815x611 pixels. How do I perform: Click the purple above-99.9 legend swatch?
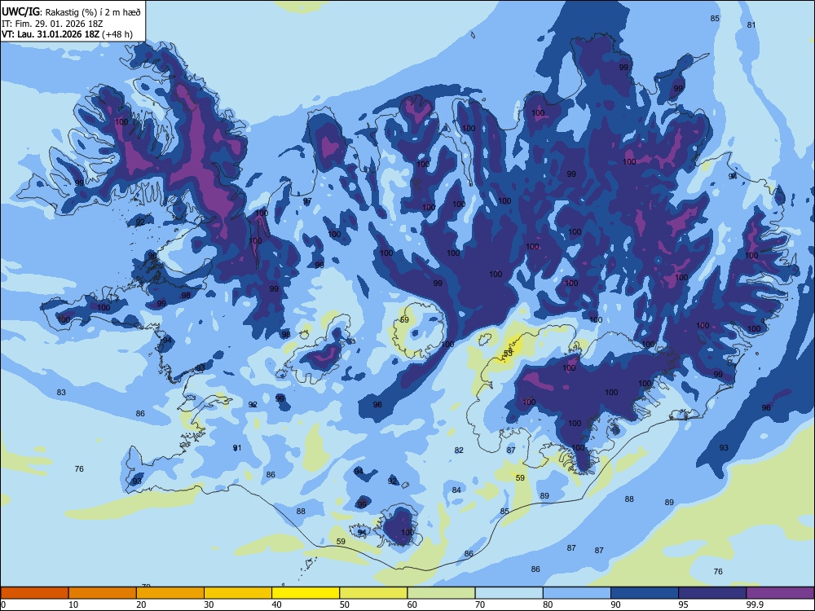(780, 593)
